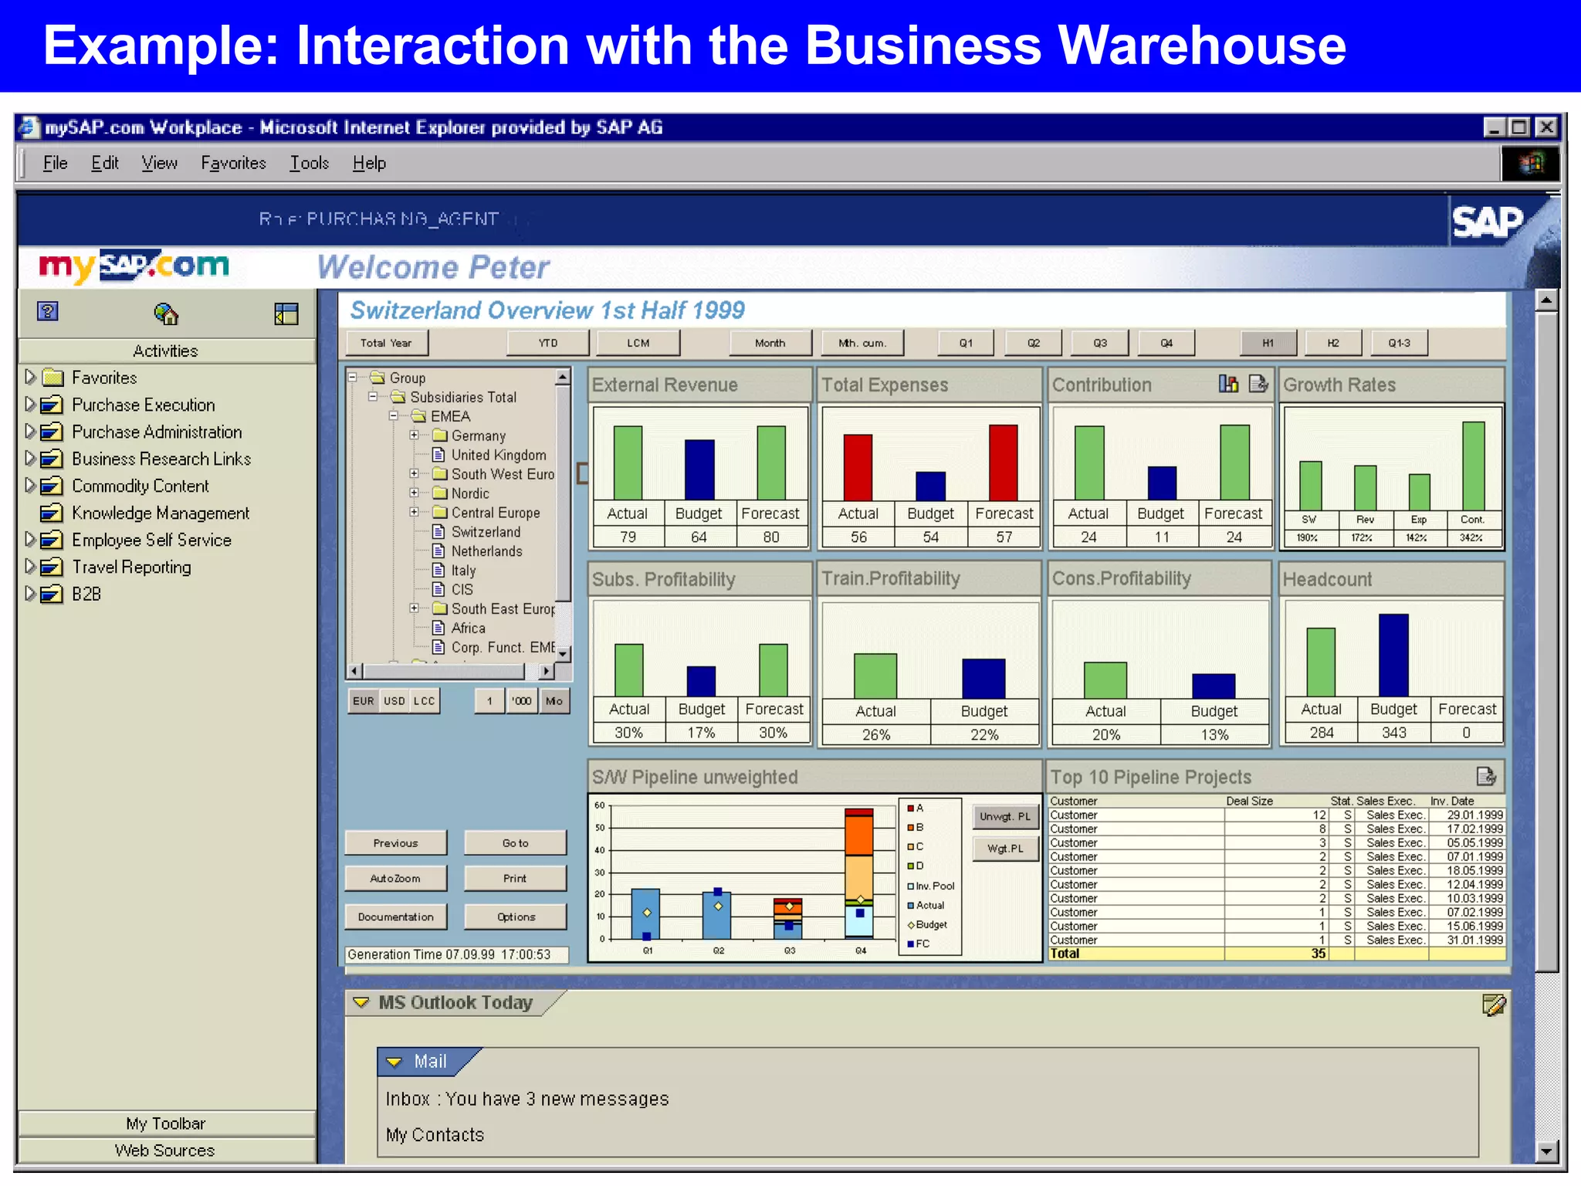Viewport: 1581px width, 1186px height.
Task: Collapse the EMEA node in tree
Action: (394, 415)
